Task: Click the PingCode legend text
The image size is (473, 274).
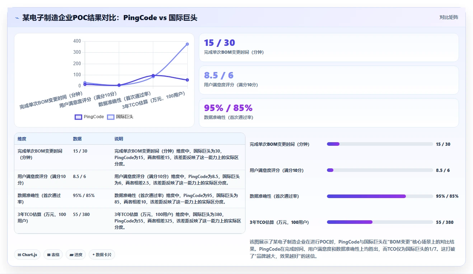Action: point(94,117)
